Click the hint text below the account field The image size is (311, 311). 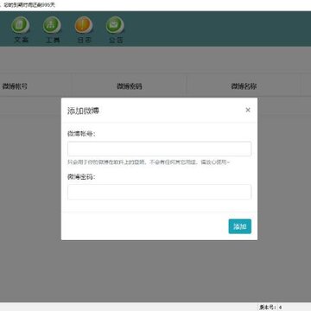[x=149, y=162]
